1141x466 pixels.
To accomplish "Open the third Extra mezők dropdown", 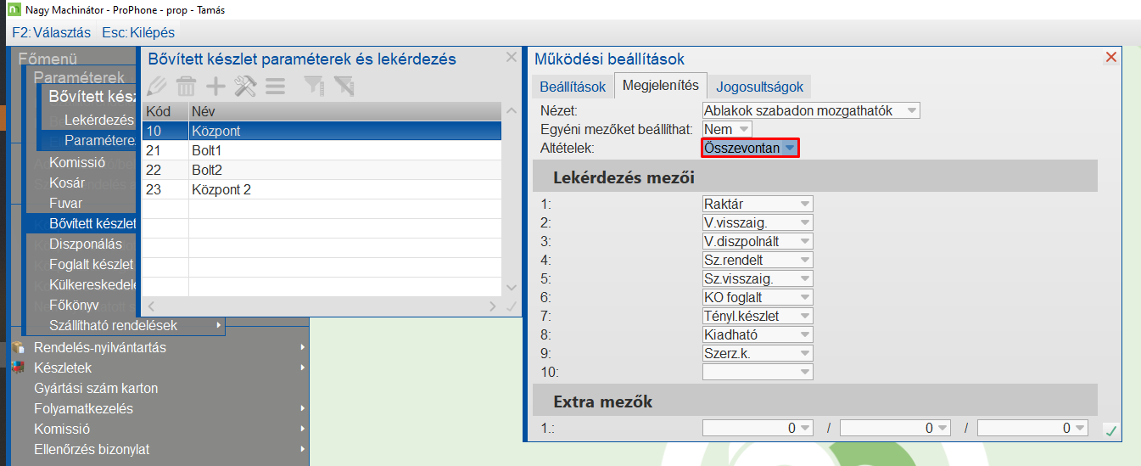I will (1032, 428).
